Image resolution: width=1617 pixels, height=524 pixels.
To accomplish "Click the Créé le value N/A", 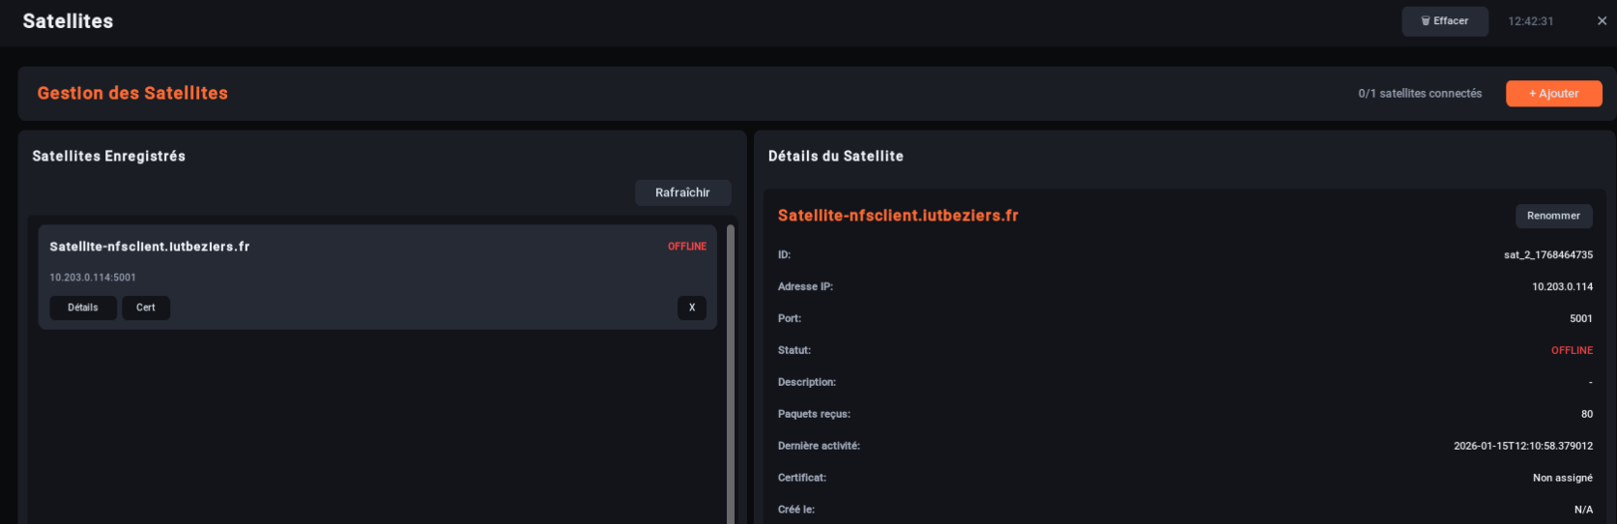I will (1583, 509).
